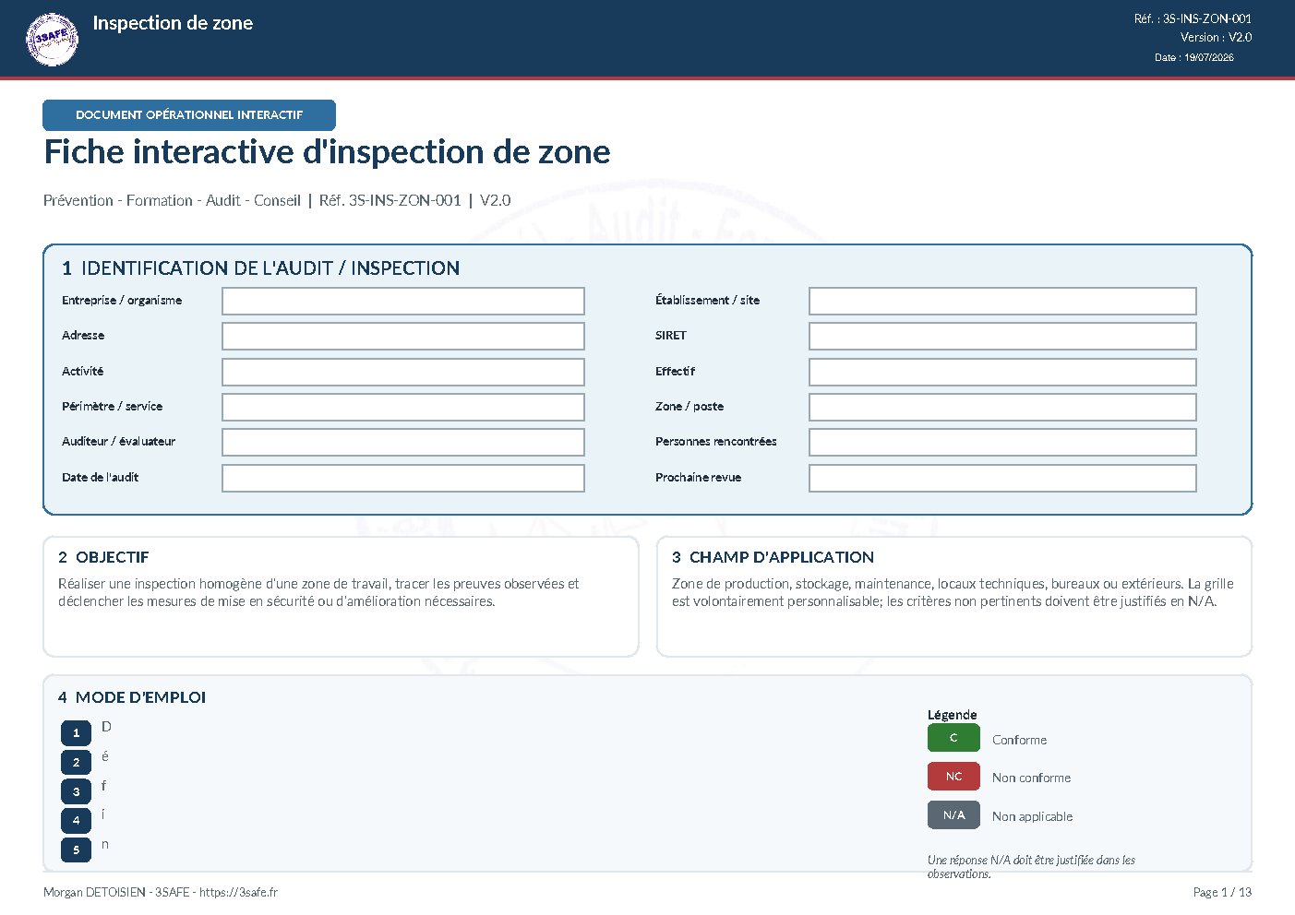Image resolution: width=1295 pixels, height=915 pixels.
Task: Click the 'Date : 19/07/2026' header text
Action: click(x=1193, y=57)
